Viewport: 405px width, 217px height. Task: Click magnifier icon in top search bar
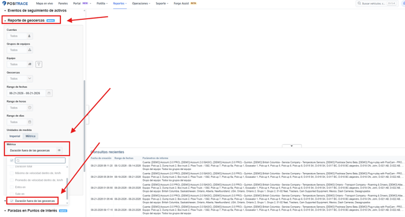coord(359,4)
